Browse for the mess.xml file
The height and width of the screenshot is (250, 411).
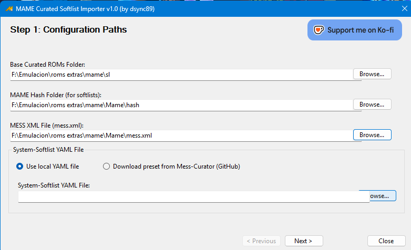point(372,134)
